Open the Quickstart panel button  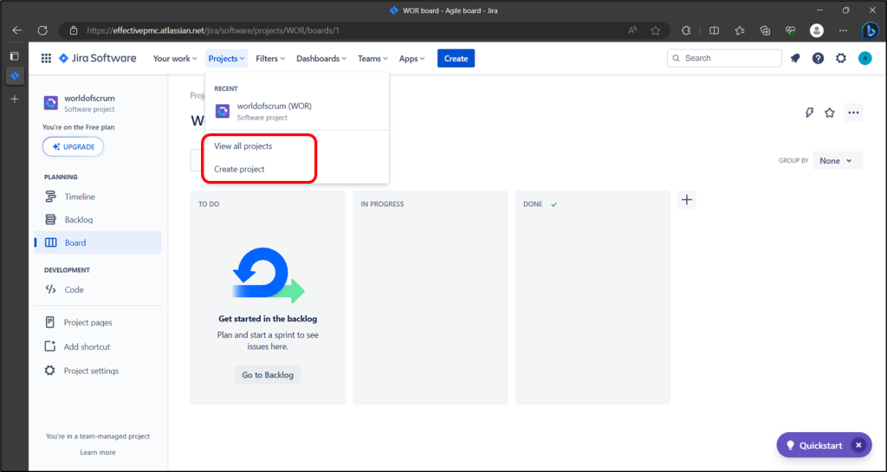(815, 445)
